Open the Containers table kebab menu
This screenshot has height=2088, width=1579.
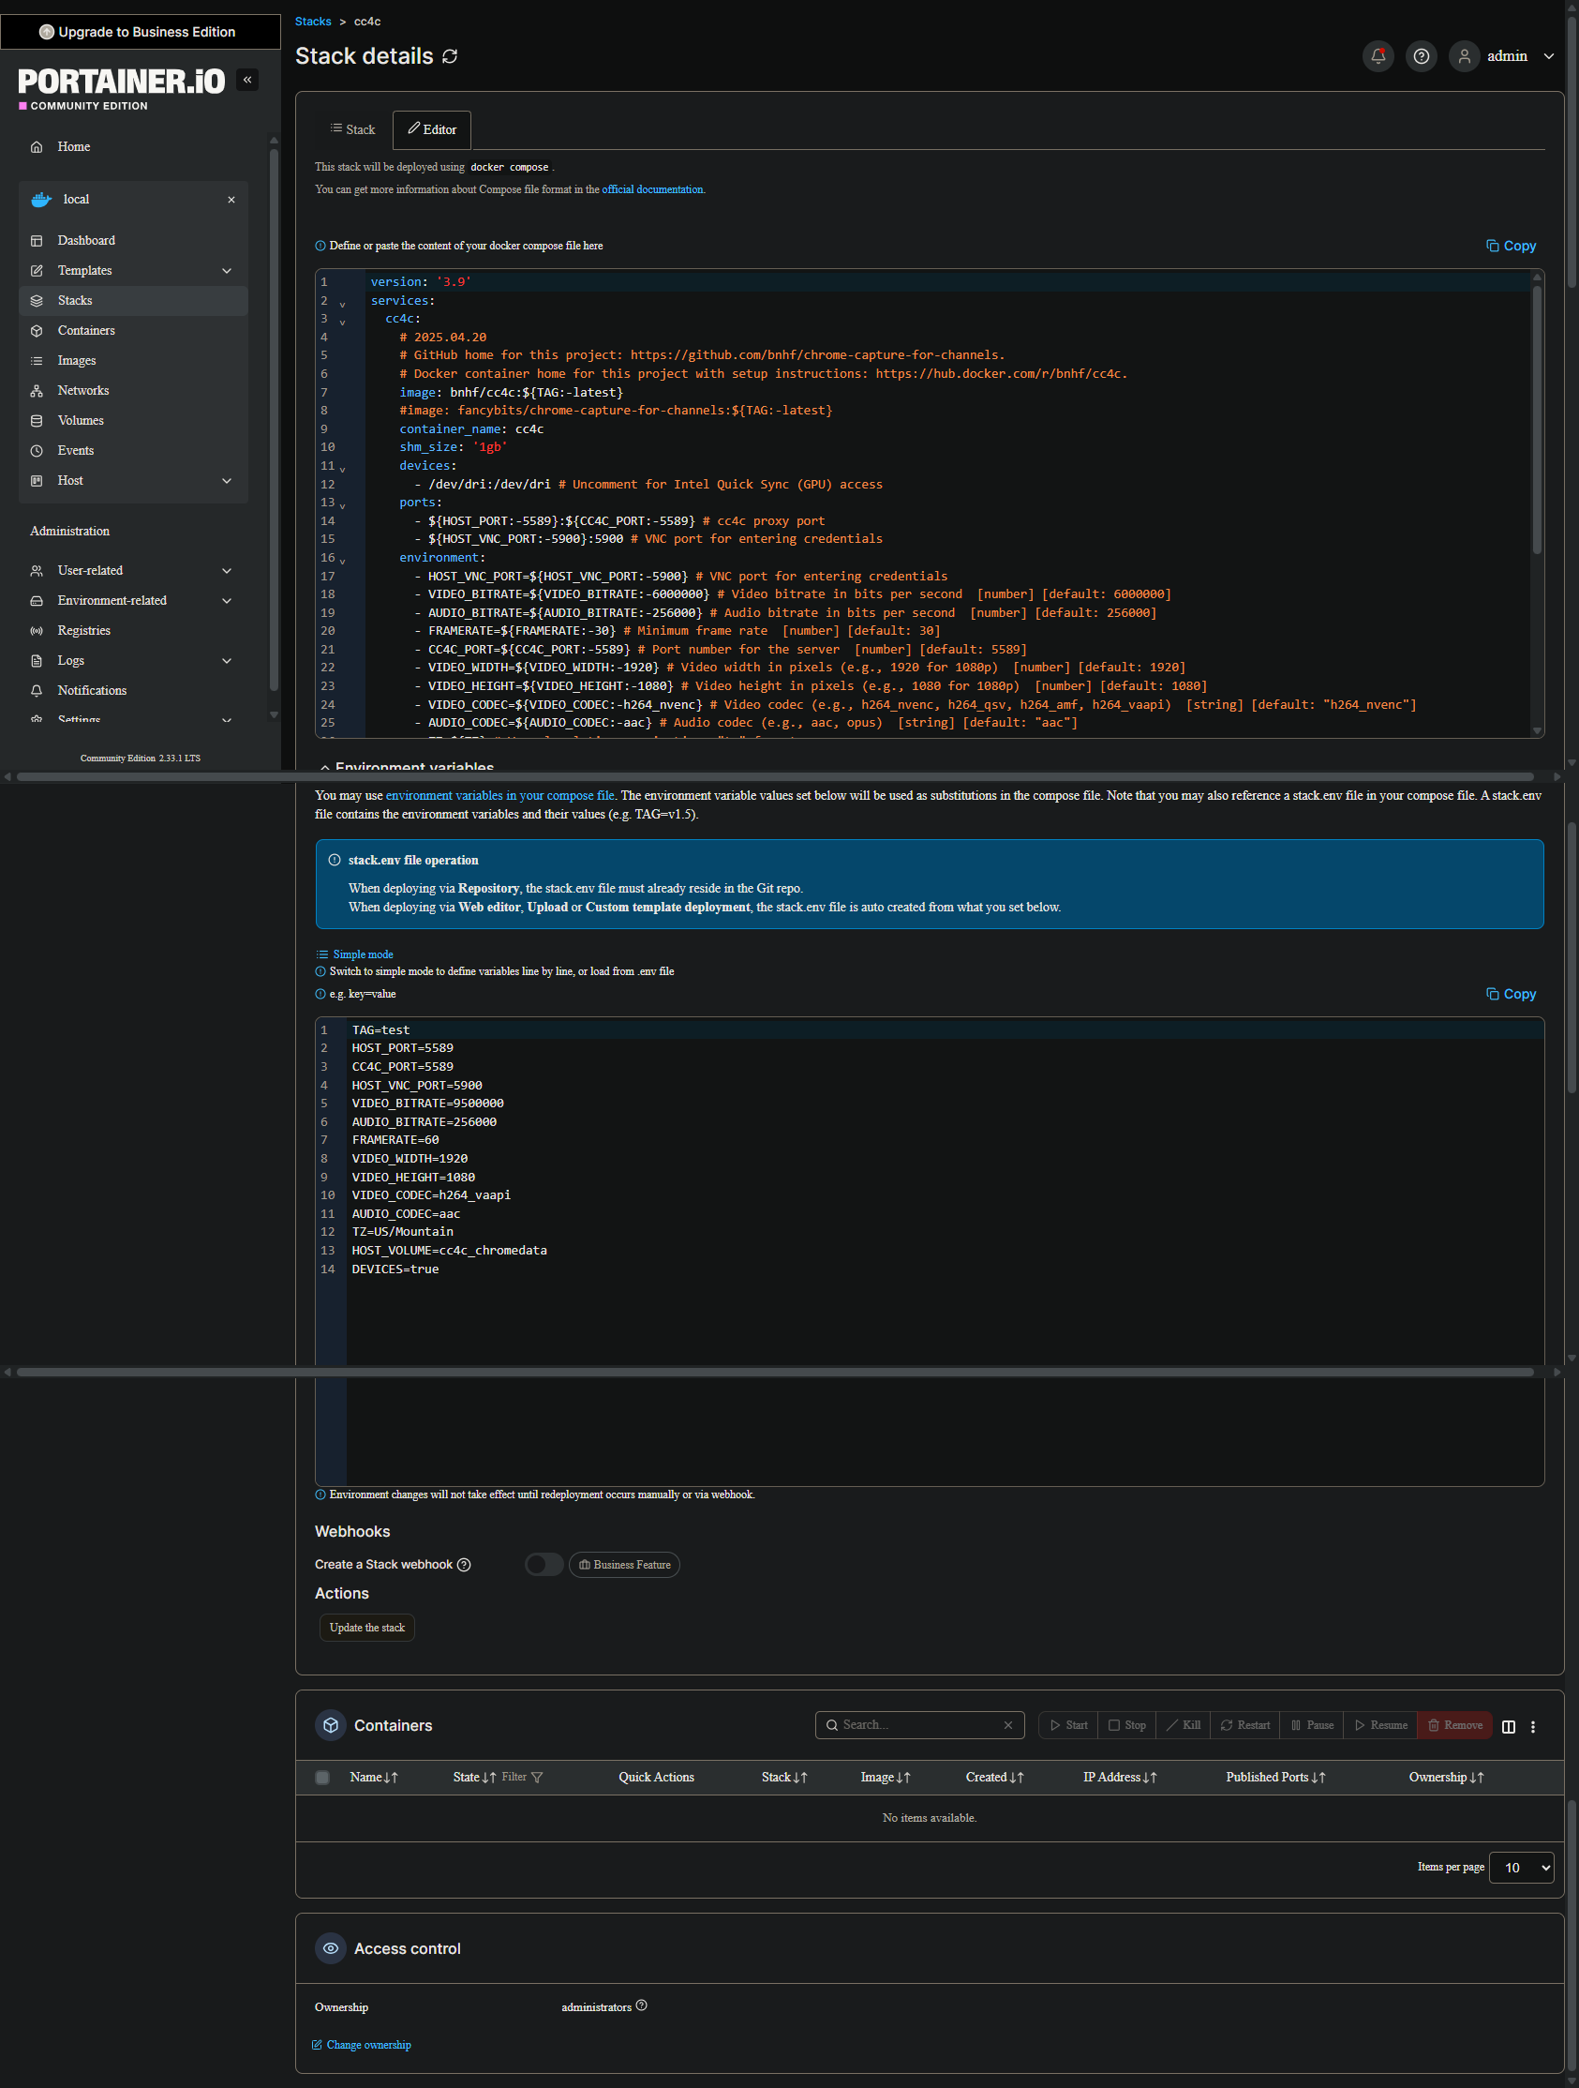pyautogui.click(x=1533, y=1726)
